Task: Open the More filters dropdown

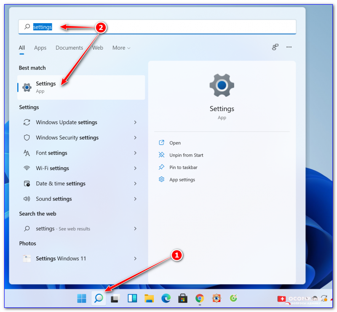Action: point(121,48)
